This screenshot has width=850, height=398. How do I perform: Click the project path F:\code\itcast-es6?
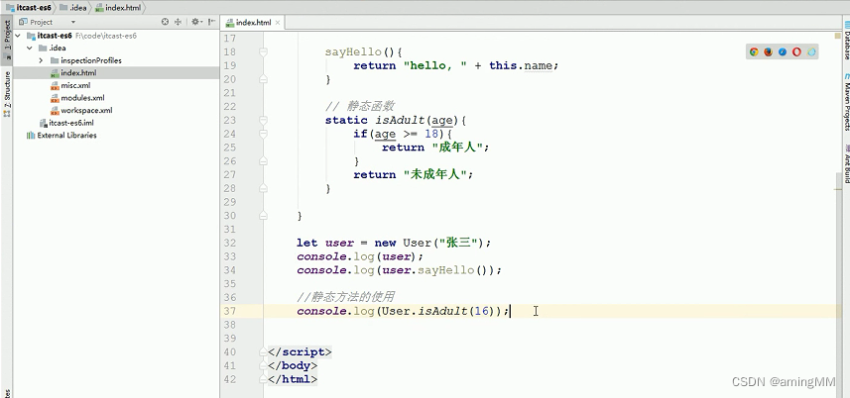pyautogui.click(x=106, y=36)
